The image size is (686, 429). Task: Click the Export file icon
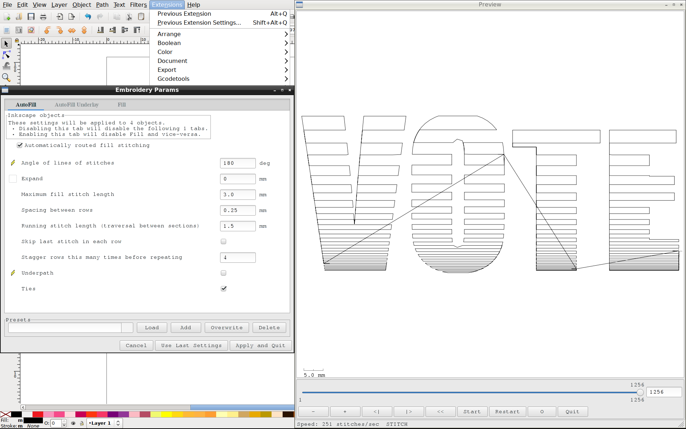pyautogui.click(x=72, y=17)
